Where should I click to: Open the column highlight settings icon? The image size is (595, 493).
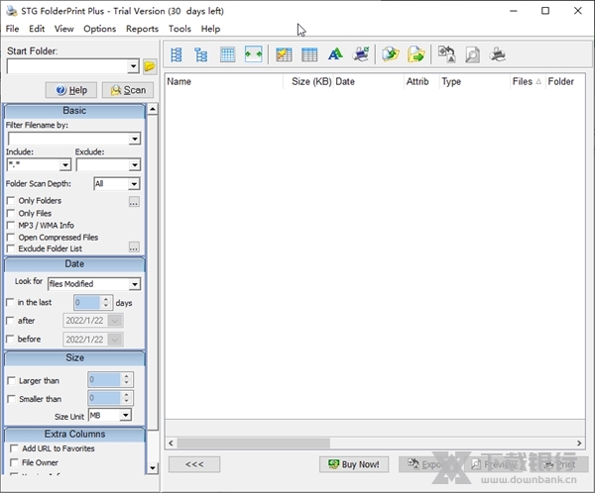(x=284, y=54)
